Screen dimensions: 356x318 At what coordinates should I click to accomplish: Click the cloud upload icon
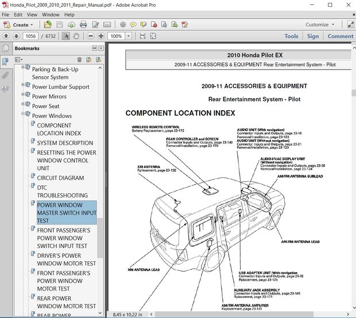tap(71, 25)
